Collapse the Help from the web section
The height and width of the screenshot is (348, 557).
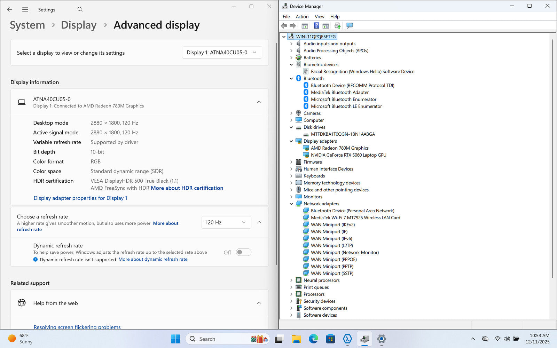(259, 303)
